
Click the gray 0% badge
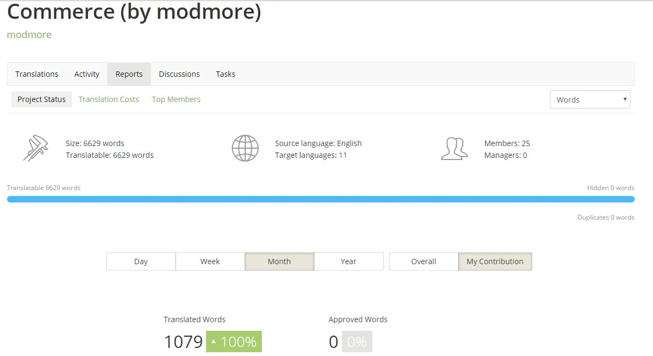[357, 342]
